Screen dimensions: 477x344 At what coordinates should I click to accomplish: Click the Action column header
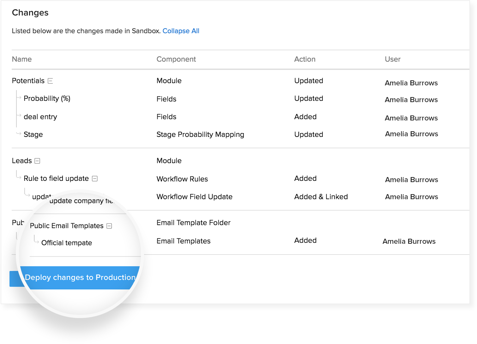pos(305,59)
